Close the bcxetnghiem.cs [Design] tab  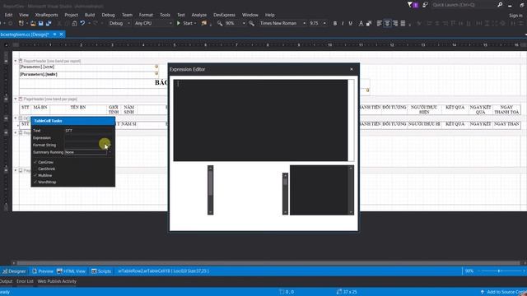tap(61, 35)
